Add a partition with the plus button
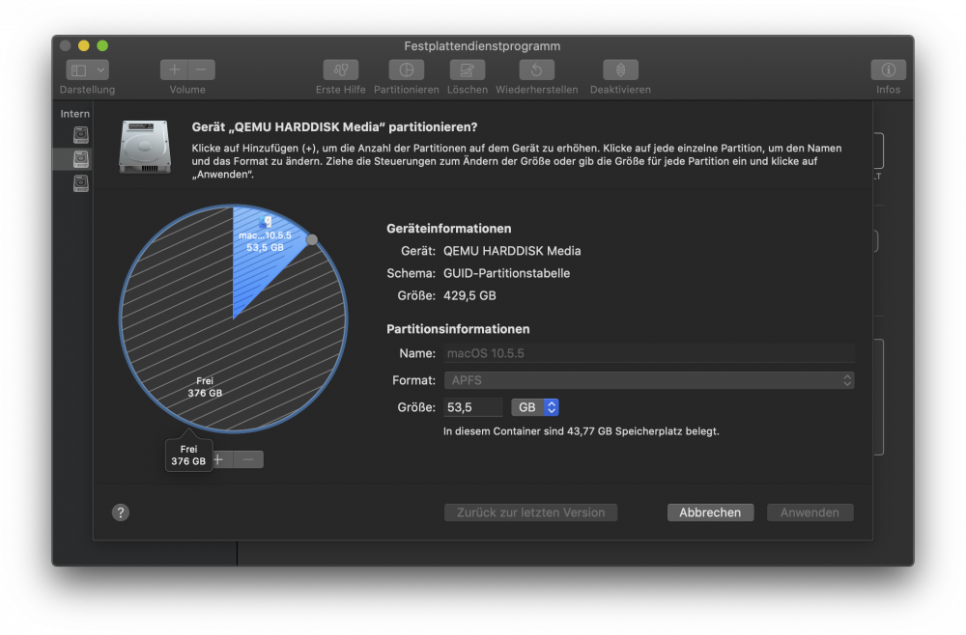Screen dimensions: 966x635 point(221,459)
